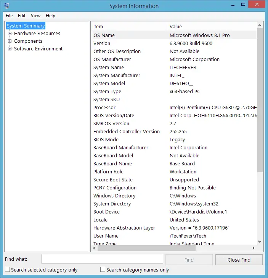Select the System Type row label
Image resolution: width=268 pixels, height=278 pixels.
(x=107, y=92)
